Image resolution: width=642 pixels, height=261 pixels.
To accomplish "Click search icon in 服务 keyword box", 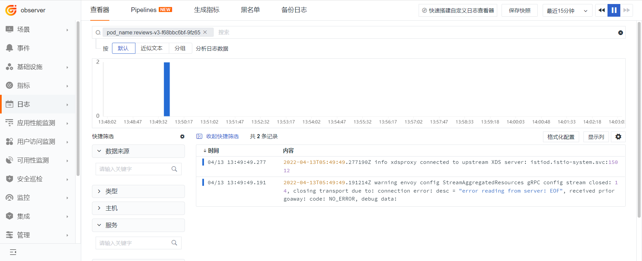I will 174,243.
